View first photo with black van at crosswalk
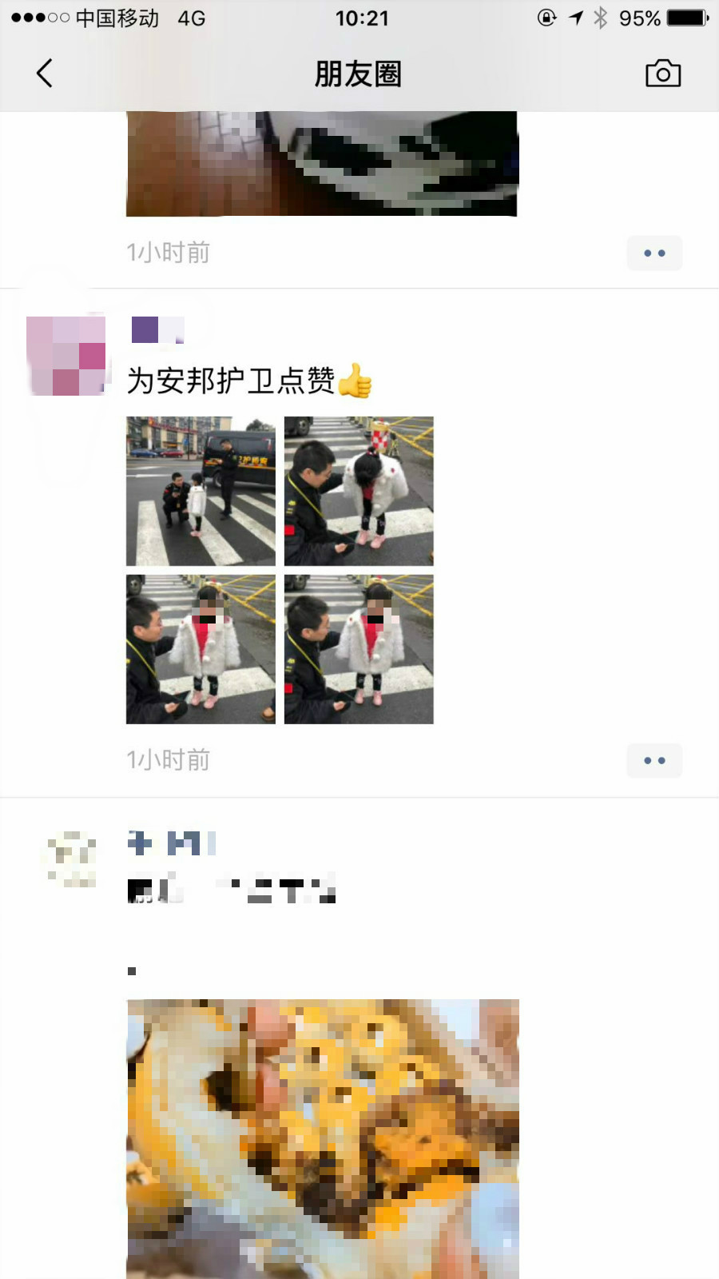719x1279 pixels. click(201, 491)
